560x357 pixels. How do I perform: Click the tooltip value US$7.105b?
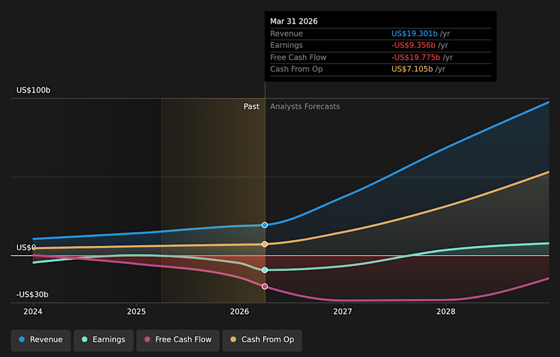pyautogui.click(x=412, y=69)
